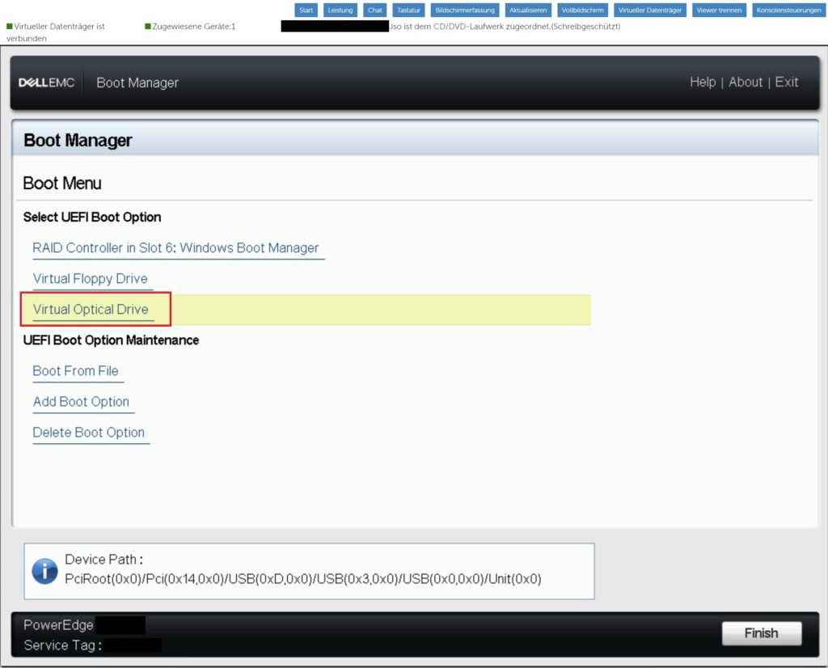Select the Virtual Optical Drive boot option
The height and width of the screenshot is (668, 828).
click(90, 309)
